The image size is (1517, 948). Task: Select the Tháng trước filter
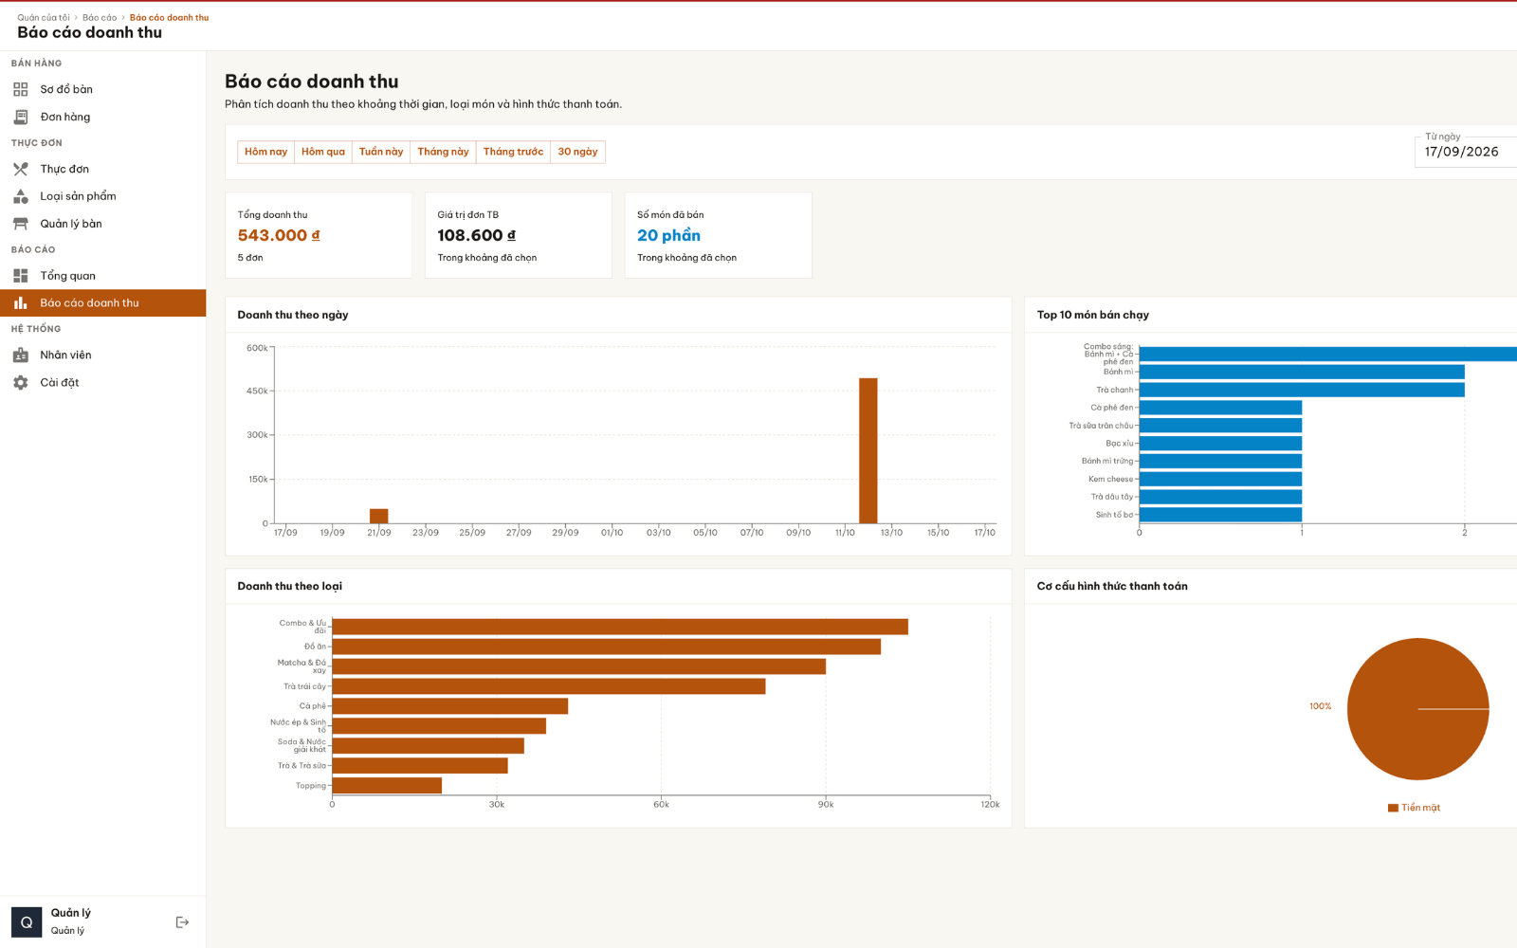coord(513,152)
